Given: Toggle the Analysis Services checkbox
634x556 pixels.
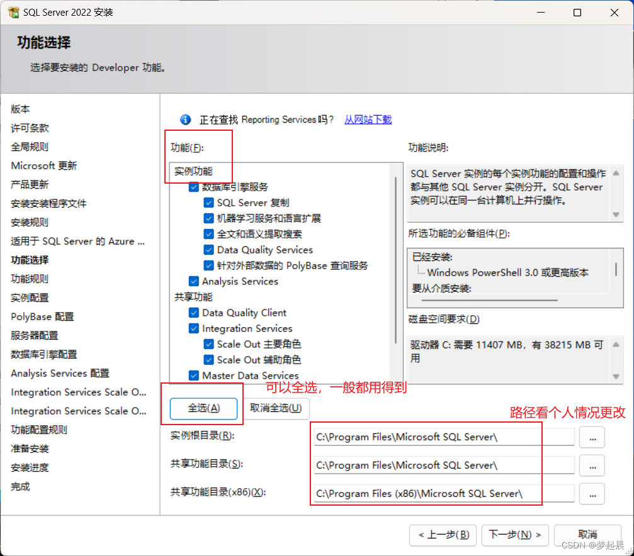Looking at the screenshot, I should (194, 281).
